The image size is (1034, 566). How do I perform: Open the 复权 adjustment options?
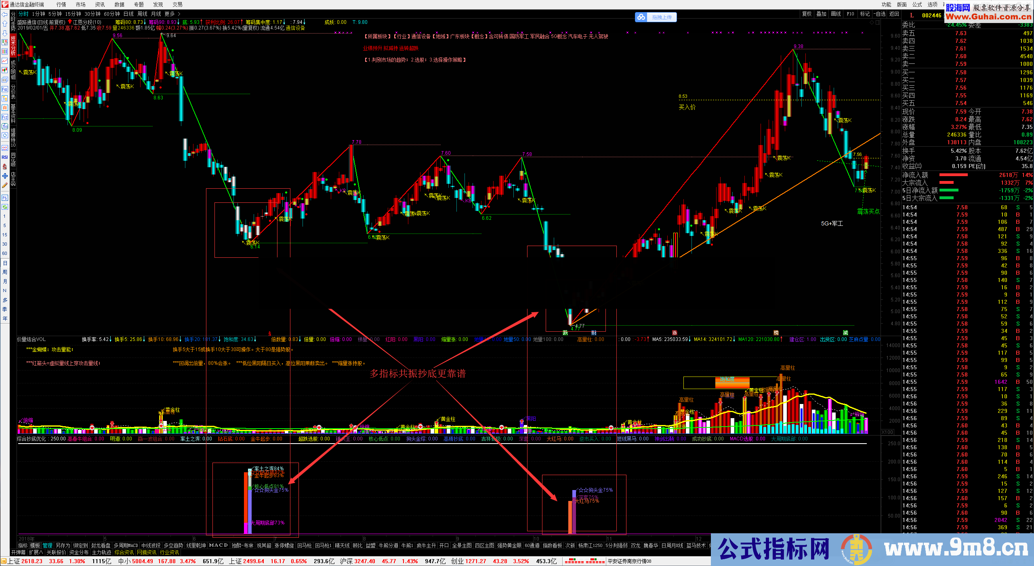pos(807,14)
